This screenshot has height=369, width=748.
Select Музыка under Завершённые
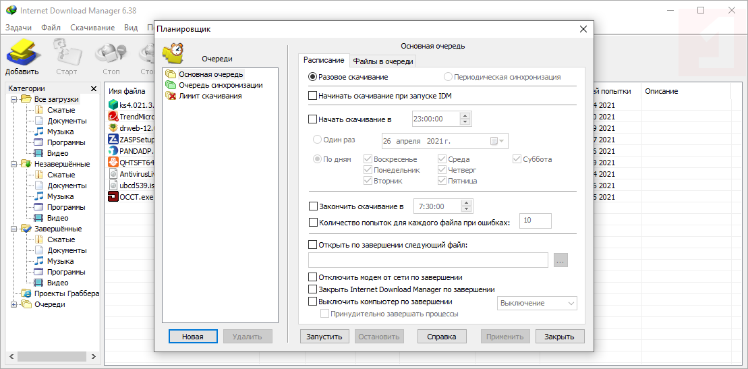pyautogui.click(x=60, y=261)
